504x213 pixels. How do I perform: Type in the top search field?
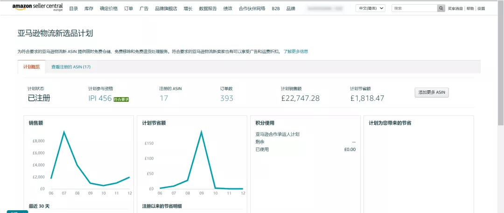pos(414,8)
